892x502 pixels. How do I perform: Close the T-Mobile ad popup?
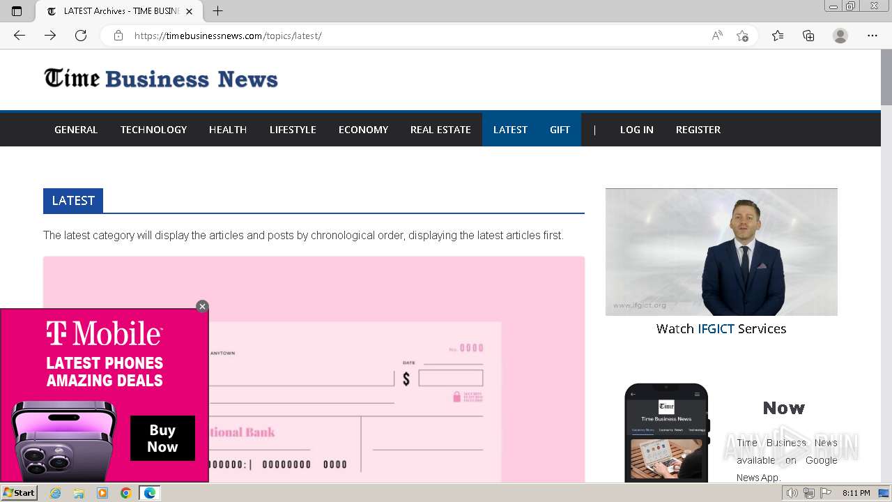point(202,306)
